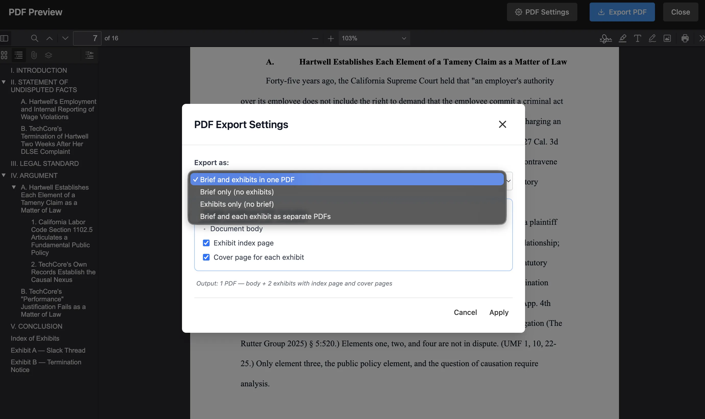Close the PDF Export Settings dialog
The image size is (705, 419).
point(502,124)
